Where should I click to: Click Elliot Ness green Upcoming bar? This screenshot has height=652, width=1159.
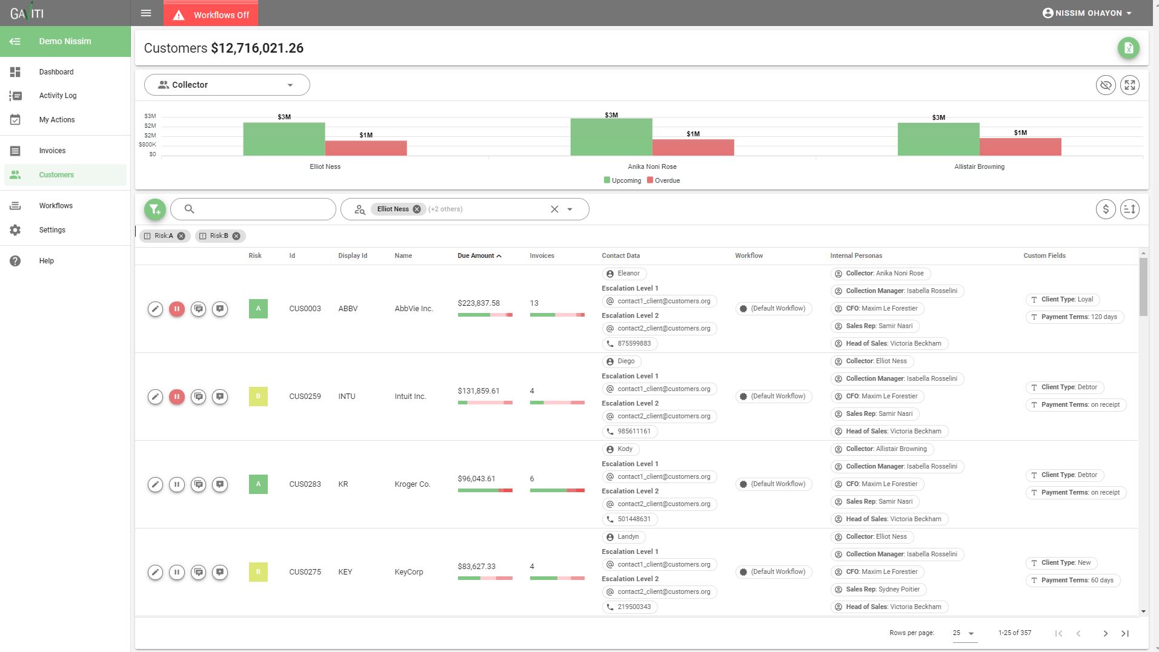pos(284,139)
